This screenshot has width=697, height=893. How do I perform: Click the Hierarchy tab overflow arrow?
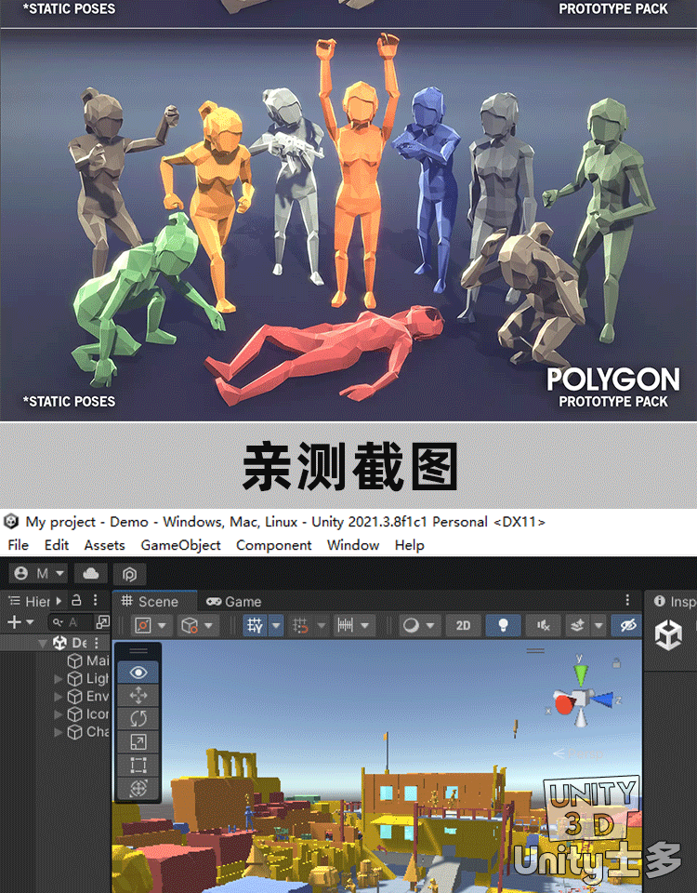point(59,601)
